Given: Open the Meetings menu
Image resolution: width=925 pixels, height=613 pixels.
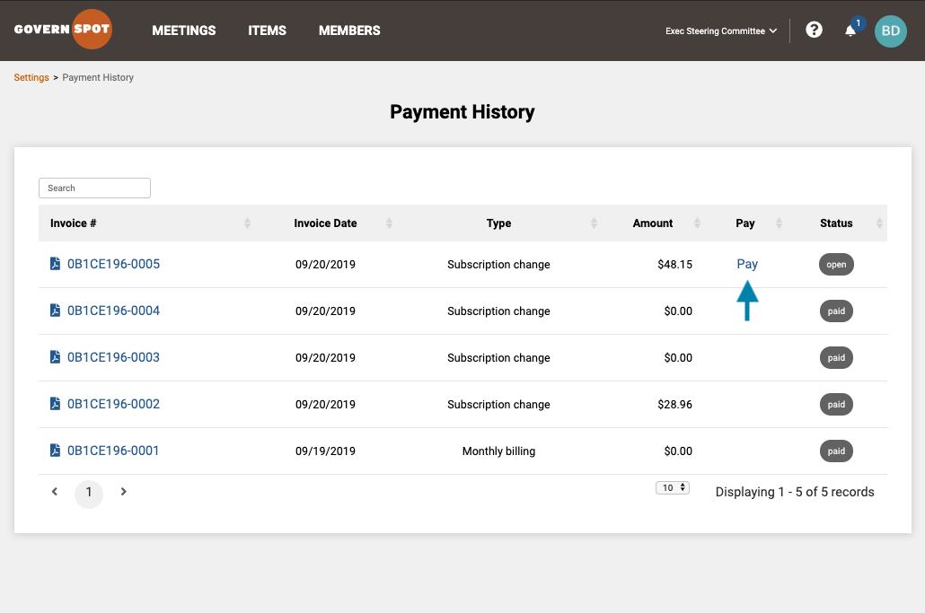Looking at the screenshot, I should [183, 30].
